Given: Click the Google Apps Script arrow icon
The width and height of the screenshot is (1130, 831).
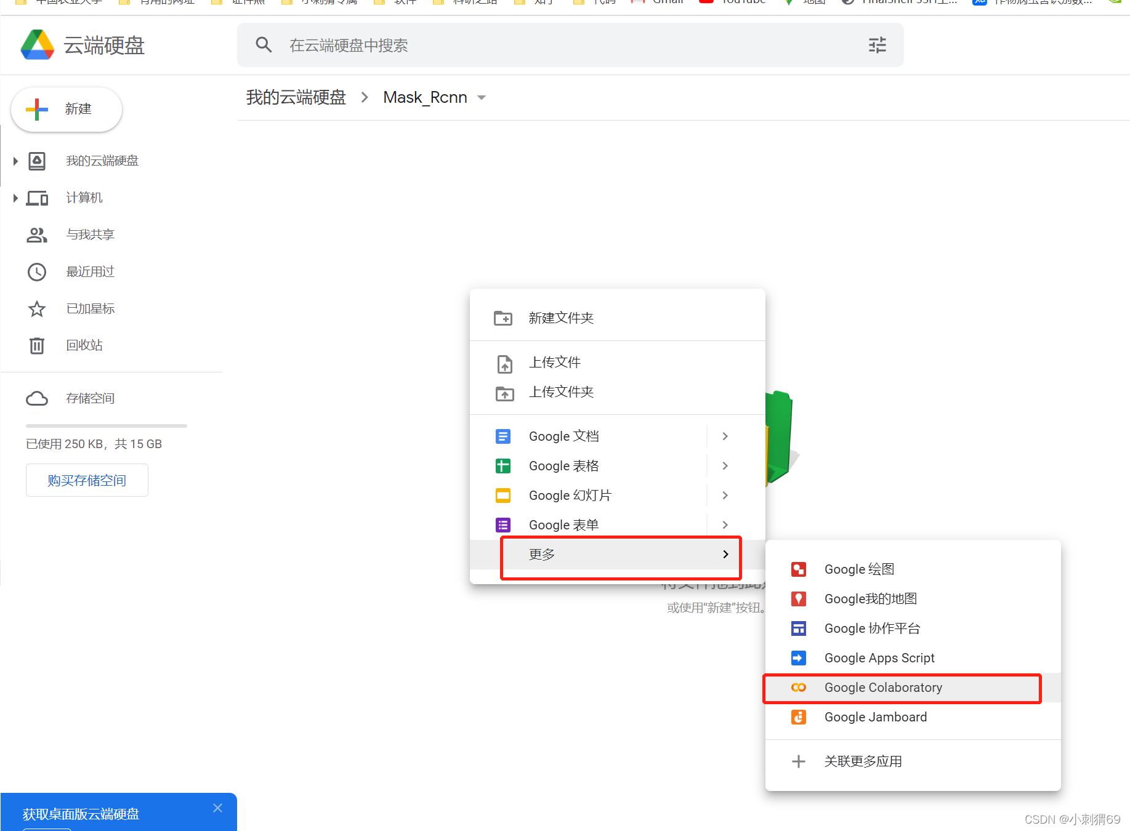Looking at the screenshot, I should [799, 658].
